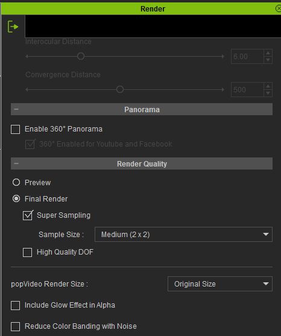Uncheck Super Sampling
281x336 pixels.
[28, 215]
